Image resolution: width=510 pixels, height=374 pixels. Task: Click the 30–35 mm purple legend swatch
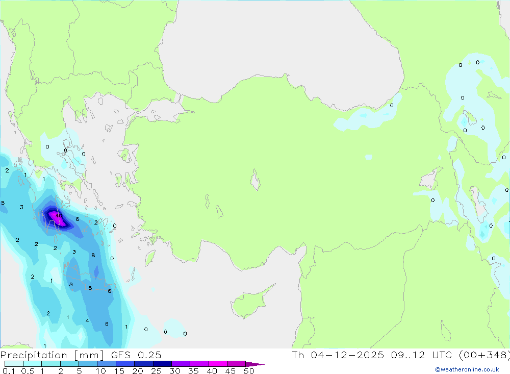181,364
